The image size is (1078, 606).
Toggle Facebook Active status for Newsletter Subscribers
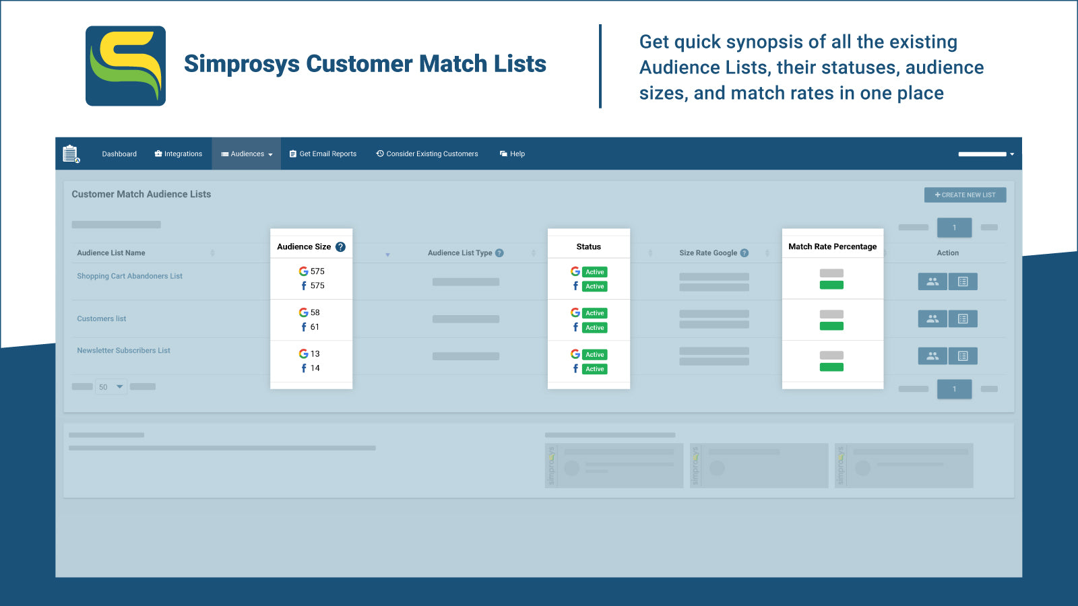594,369
